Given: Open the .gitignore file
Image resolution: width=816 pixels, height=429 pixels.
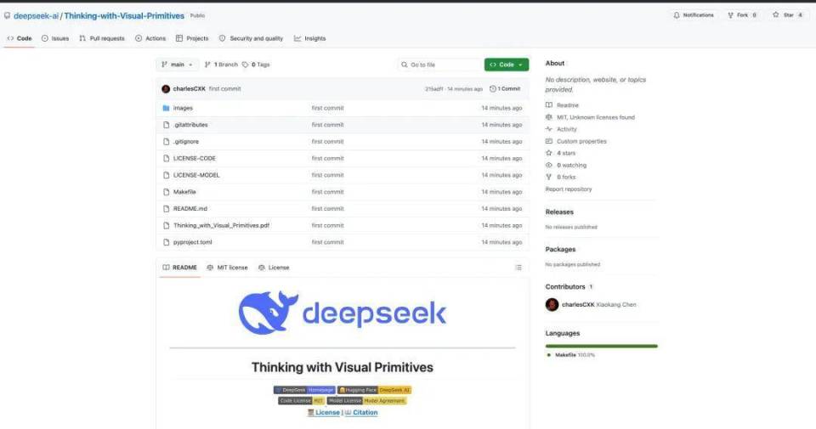Looking at the screenshot, I should [x=186, y=141].
